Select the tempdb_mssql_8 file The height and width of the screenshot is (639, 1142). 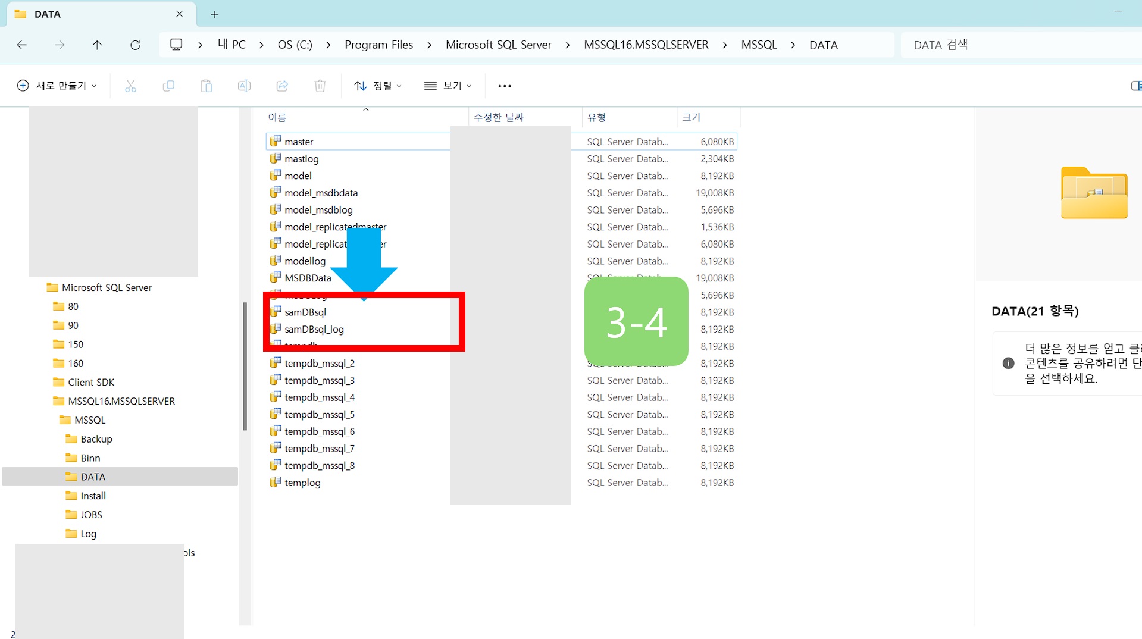320,465
